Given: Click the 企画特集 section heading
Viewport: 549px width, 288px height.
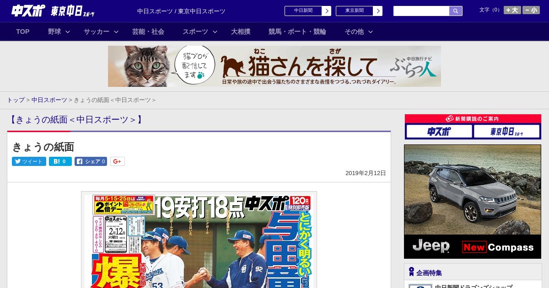Looking at the screenshot, I should click(429, 273).
